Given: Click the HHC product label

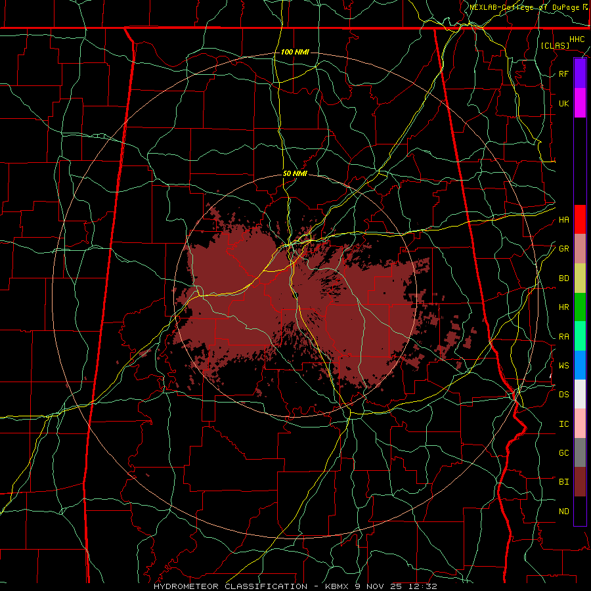Looking at the screenshot, I should coord(577,39).
